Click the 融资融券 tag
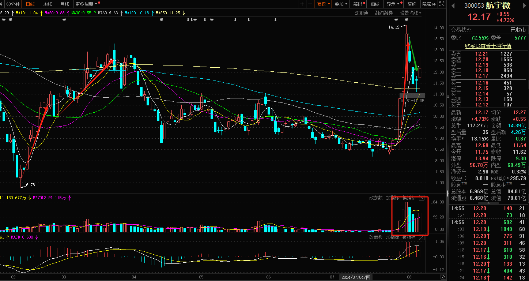 coord(384,13)
